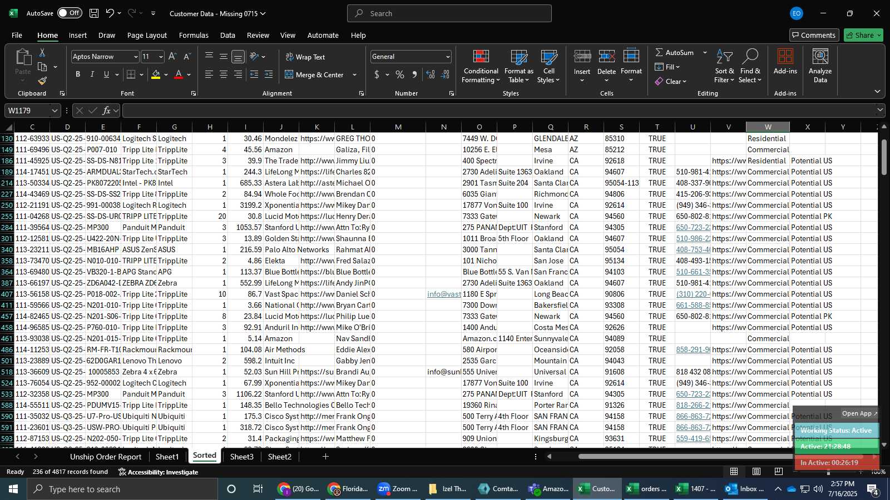Click Open App in overlay widget

pyautogui.click(x=859, y=413)
